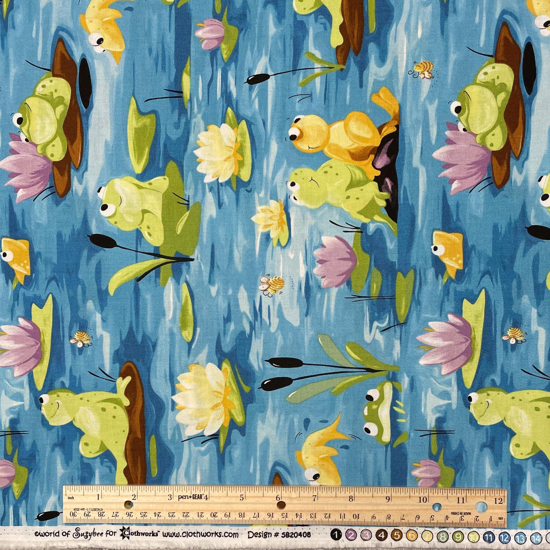Select the purple number 2 color dot
This screenshot has height=550, width=550.
pyautogui.click(x=352, y=534)
